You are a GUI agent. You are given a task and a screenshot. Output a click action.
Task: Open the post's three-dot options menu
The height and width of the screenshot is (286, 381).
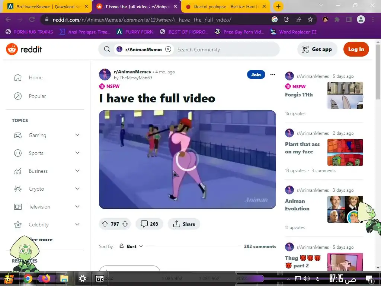click(273, 74)
